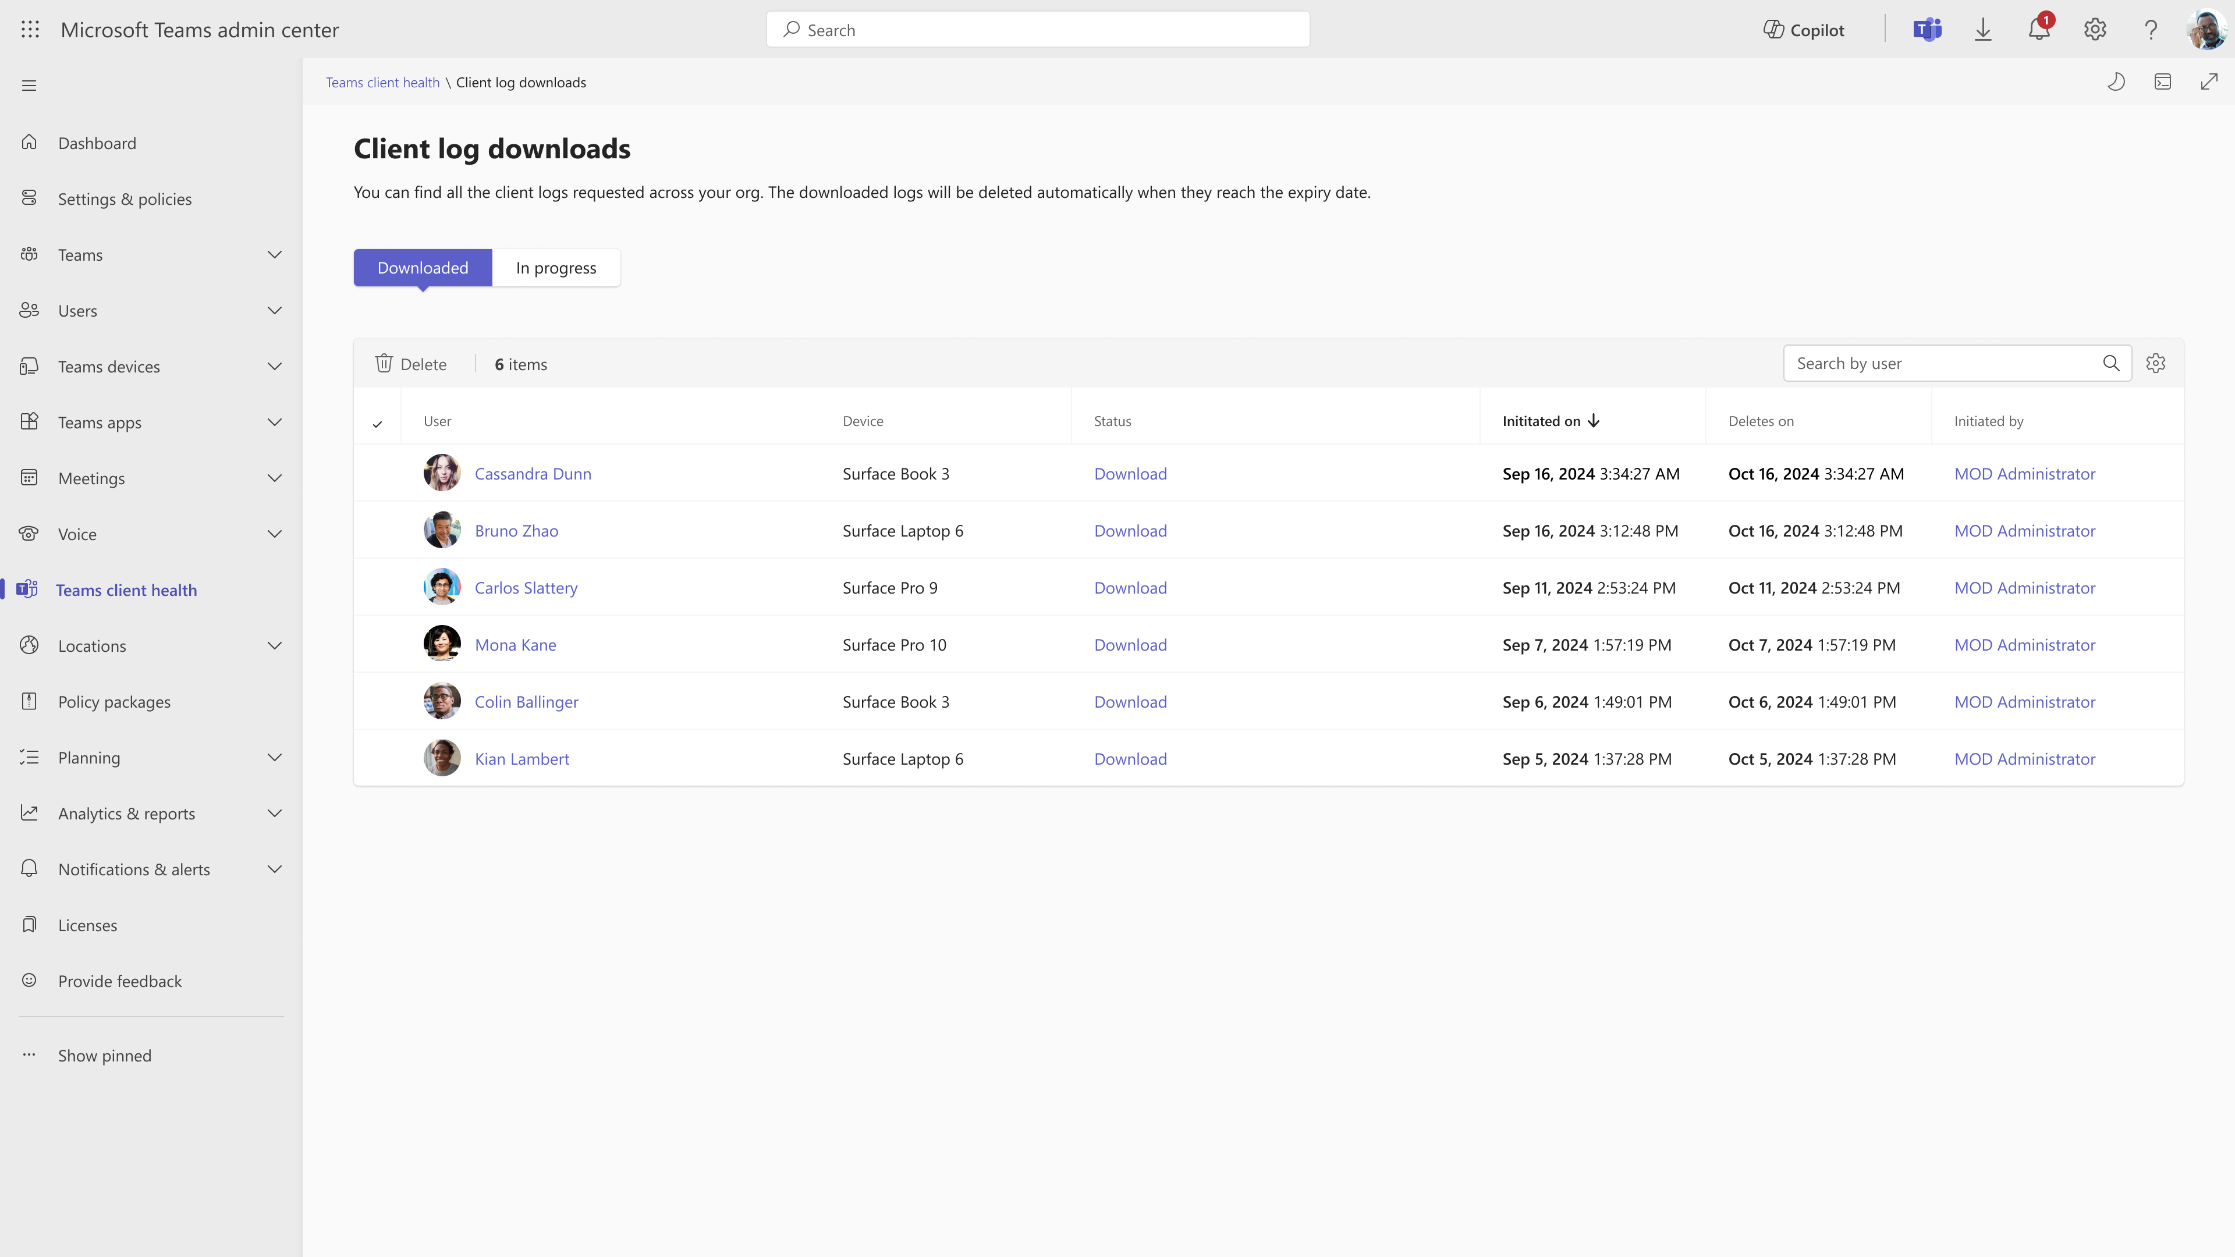The width and height of the screenshot is (2235, 1257).
Task: Select Teams client health in sidebar
Action: 127,589
